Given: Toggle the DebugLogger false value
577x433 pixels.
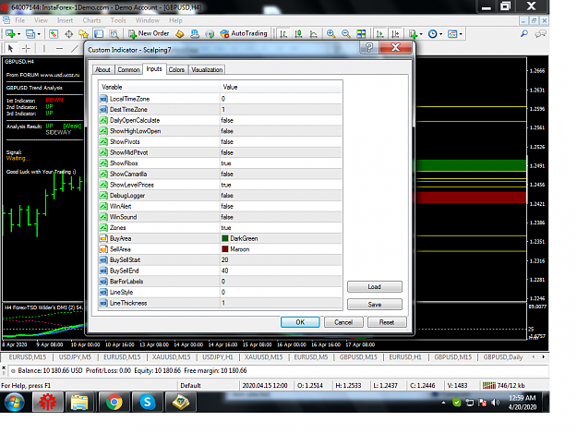Looking at the screenshot, I should tap(282, 196).
